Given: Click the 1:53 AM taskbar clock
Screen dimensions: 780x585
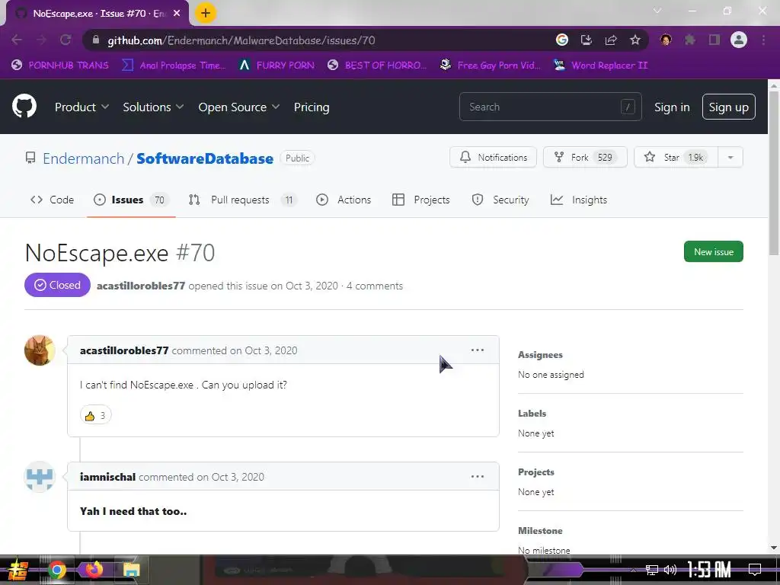Looking at the screenshot, I should click(709, 570).
